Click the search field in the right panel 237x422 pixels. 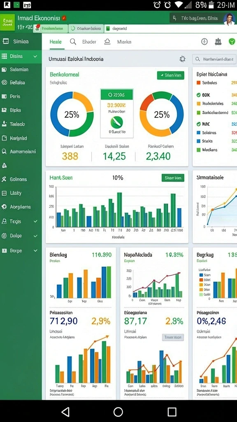coord(214,59)
